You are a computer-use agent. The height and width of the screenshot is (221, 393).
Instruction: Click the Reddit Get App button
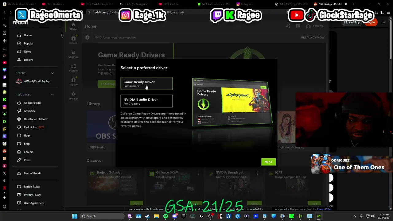click(x=352, y=22)
